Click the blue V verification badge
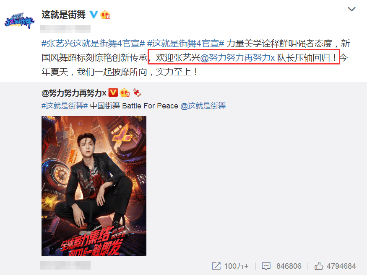Screen dimensions: 367x275 (x=94, y=15)
